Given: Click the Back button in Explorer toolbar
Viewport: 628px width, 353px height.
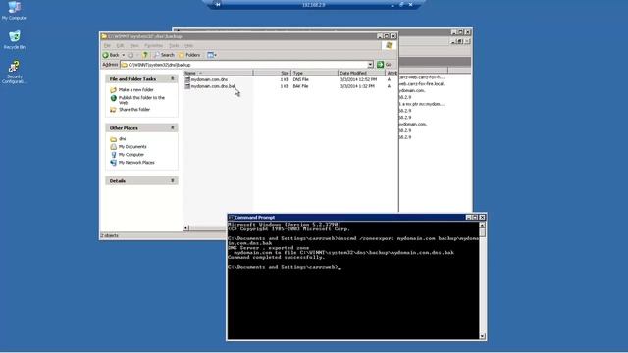Looking at the screenshot, I should [111, 55].
